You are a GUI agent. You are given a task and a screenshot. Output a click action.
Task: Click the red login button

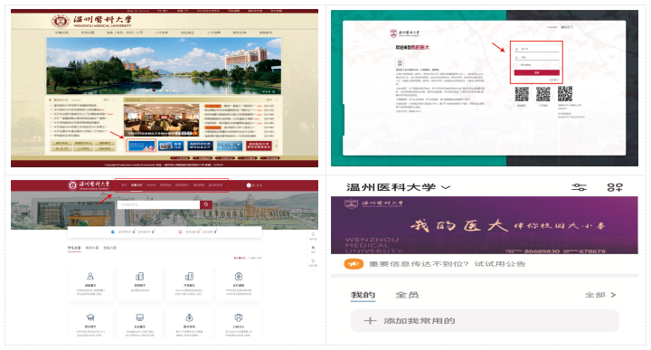pyautogui.click(x=537, y=72)
